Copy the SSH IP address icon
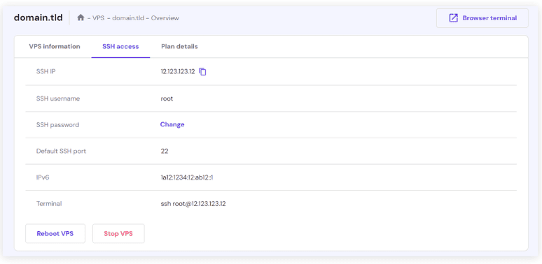542x264 pixels. pyautogui.click(x=203, y=72)
